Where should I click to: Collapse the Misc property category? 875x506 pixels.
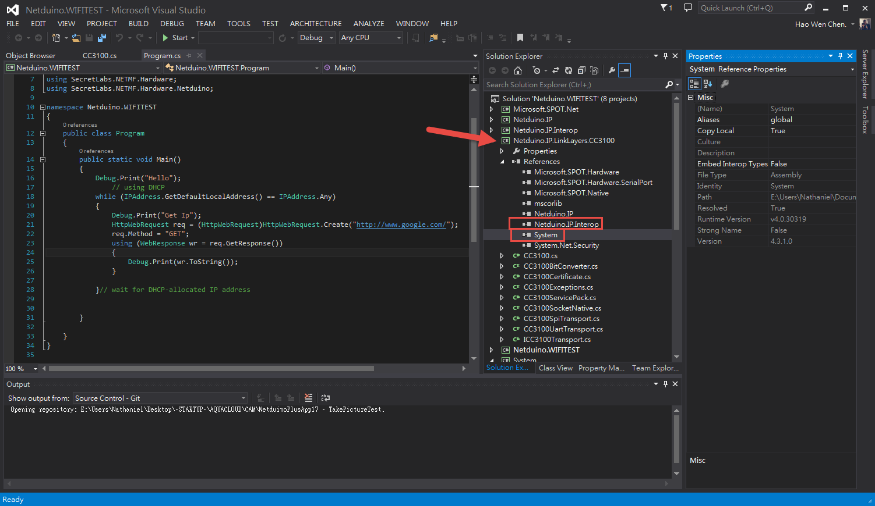[691, 98]
